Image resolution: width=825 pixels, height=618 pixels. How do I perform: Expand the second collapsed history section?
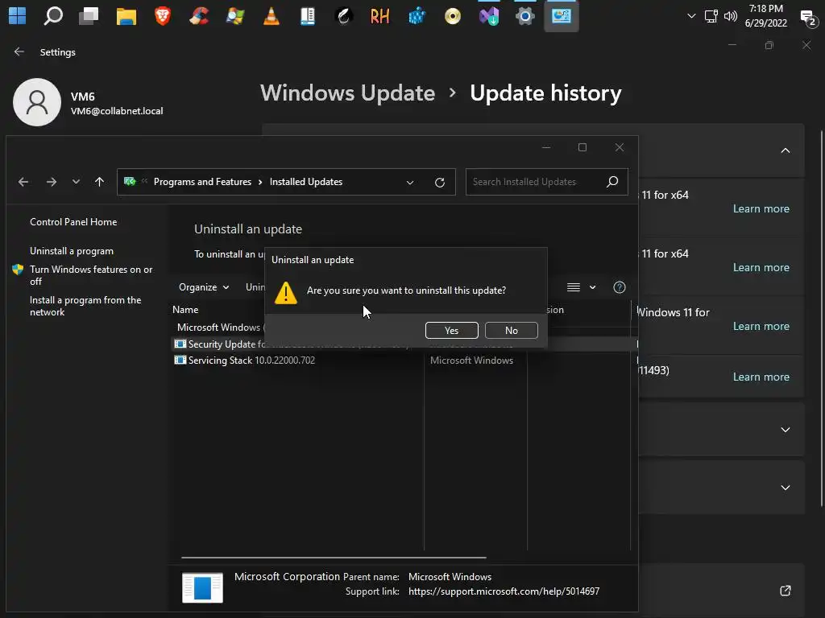pos(785,488)
